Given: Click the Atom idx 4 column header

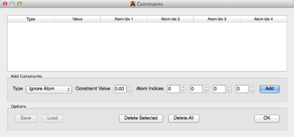Looking at the screenshot, I should coord(263,19).
